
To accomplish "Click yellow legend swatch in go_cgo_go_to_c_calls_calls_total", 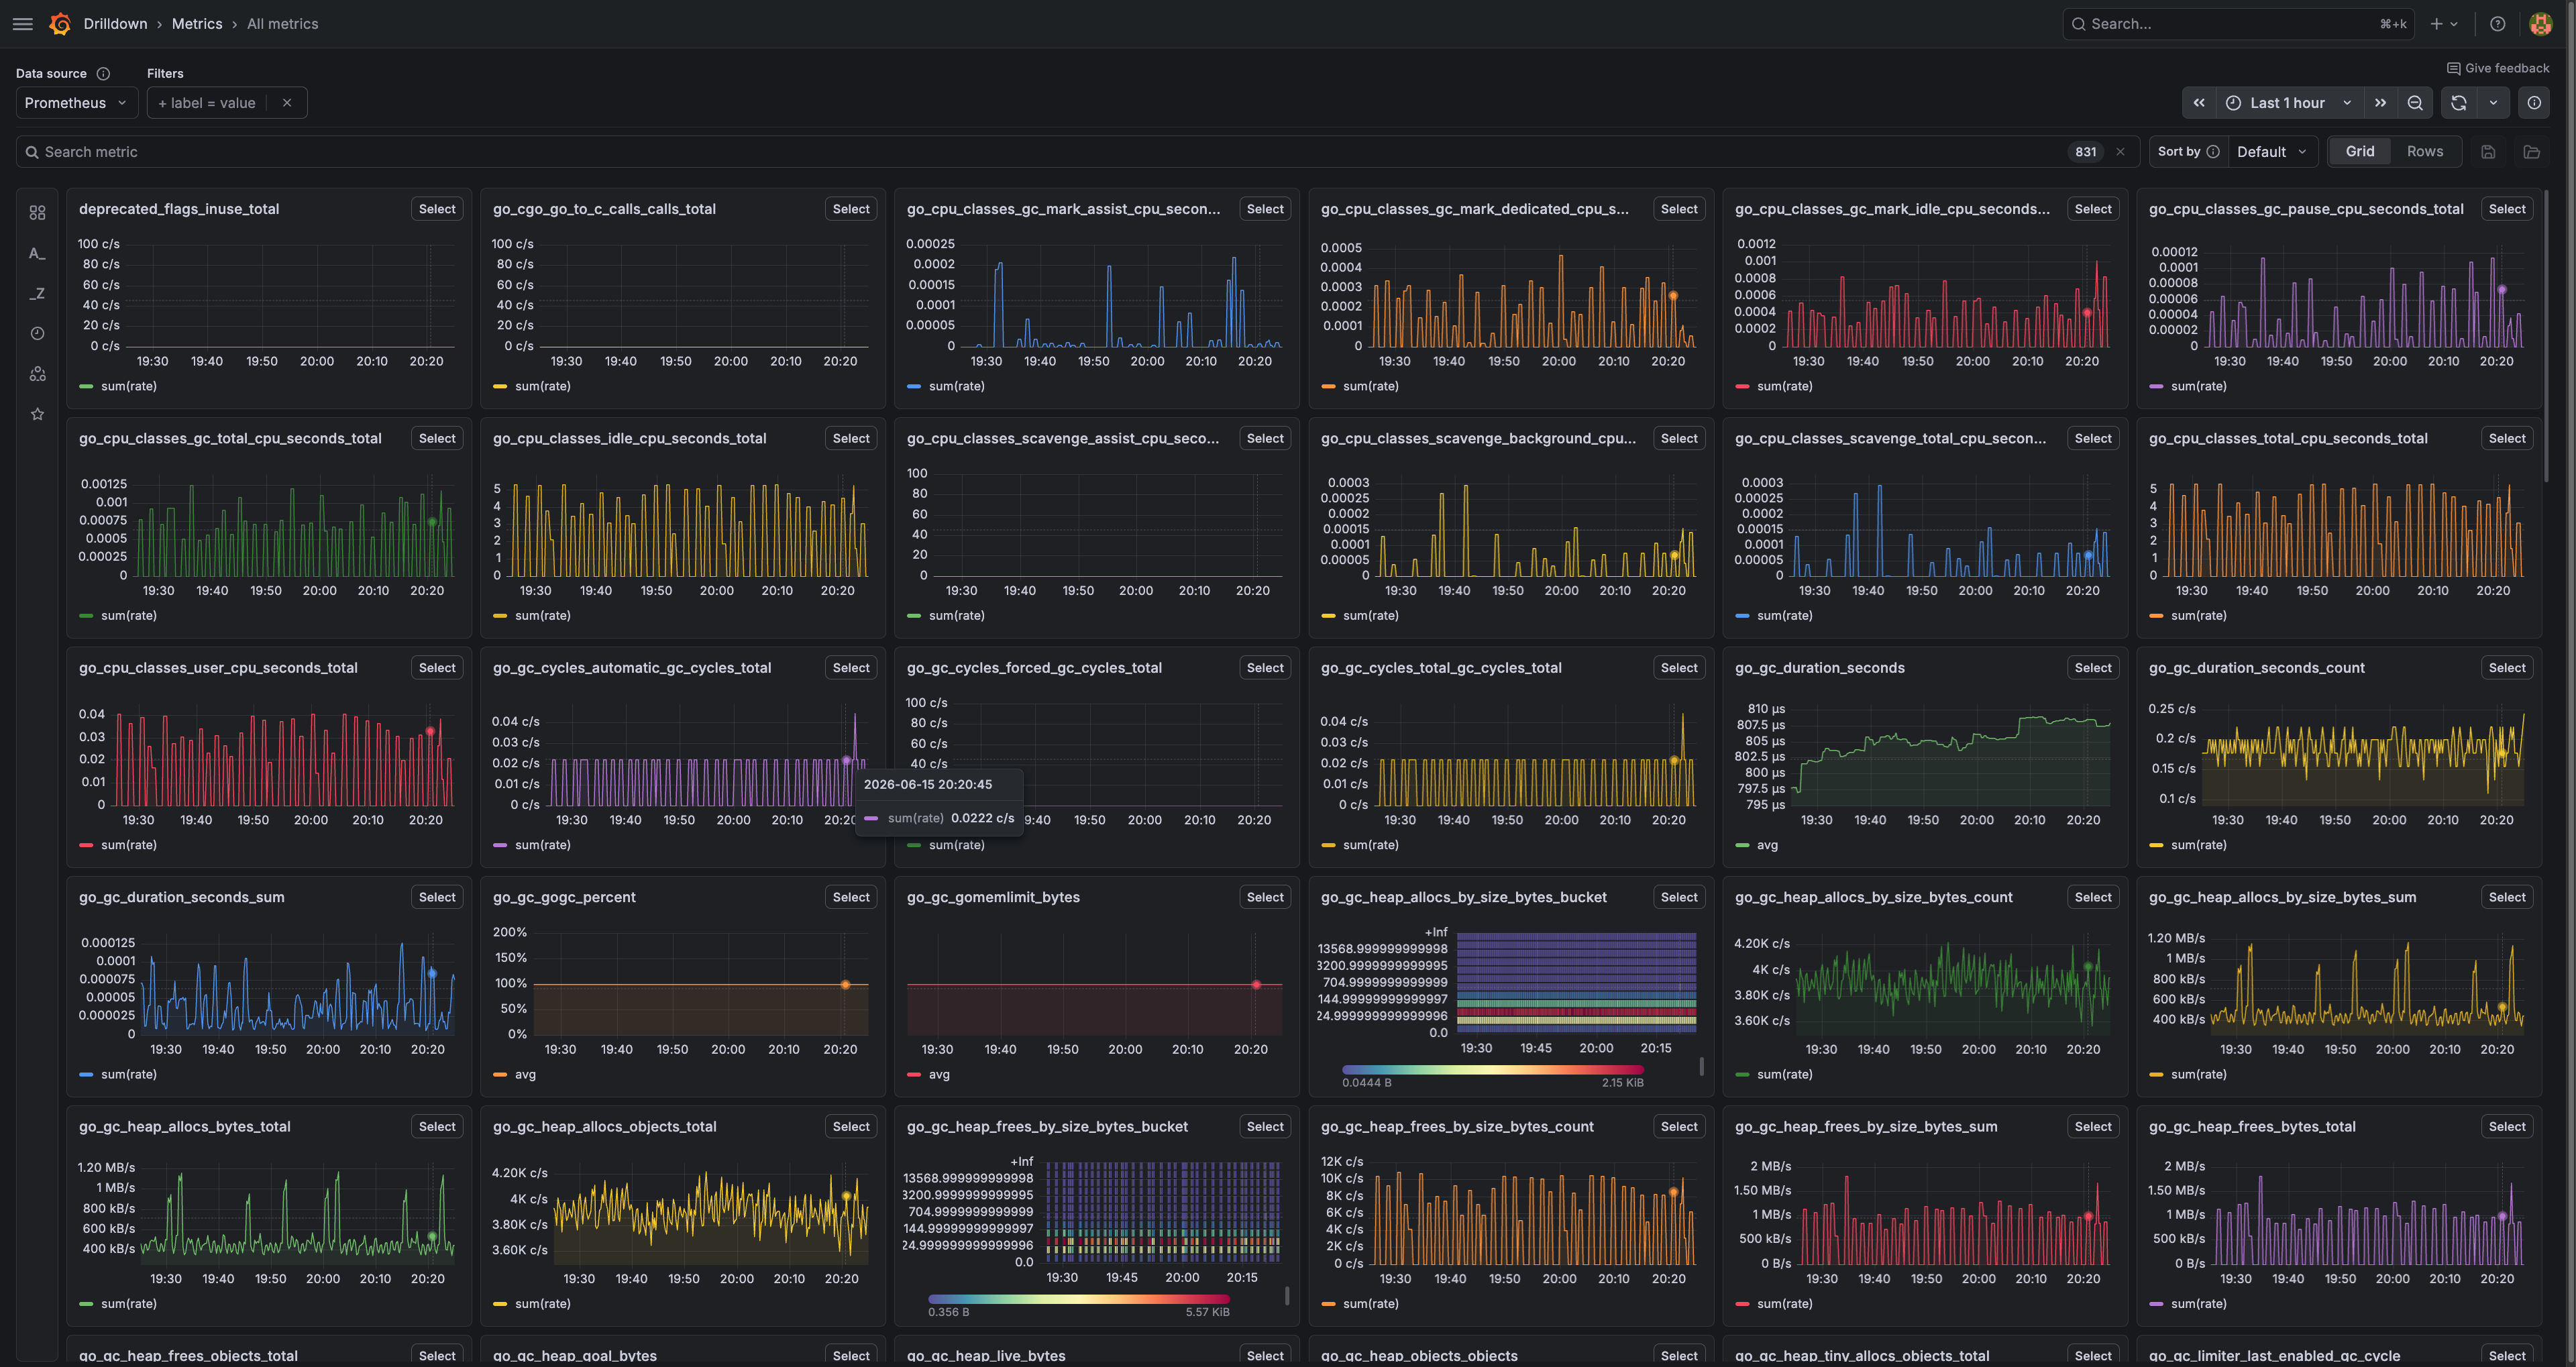I will (x=500, y=386).
